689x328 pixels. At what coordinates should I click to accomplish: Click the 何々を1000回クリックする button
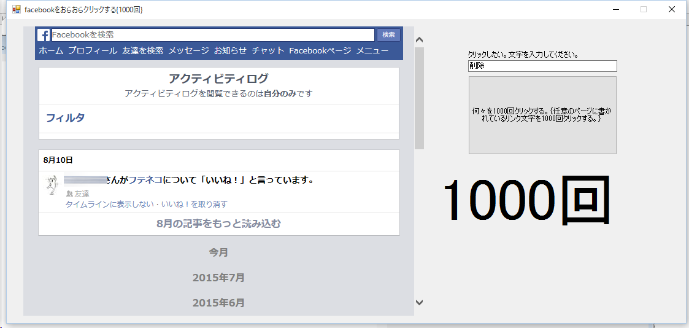point(543,115)
